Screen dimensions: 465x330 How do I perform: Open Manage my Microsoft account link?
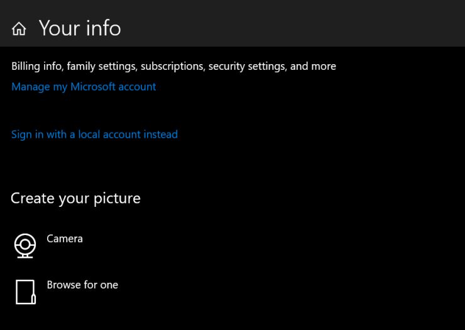coord(84,87)
